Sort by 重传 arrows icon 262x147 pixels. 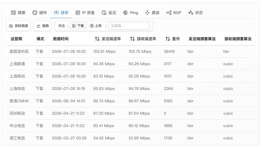tap(168, 39)
